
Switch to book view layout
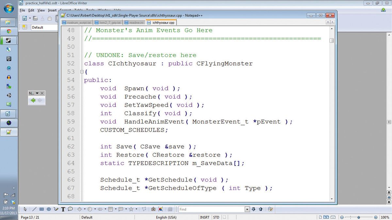pos(333,217)
